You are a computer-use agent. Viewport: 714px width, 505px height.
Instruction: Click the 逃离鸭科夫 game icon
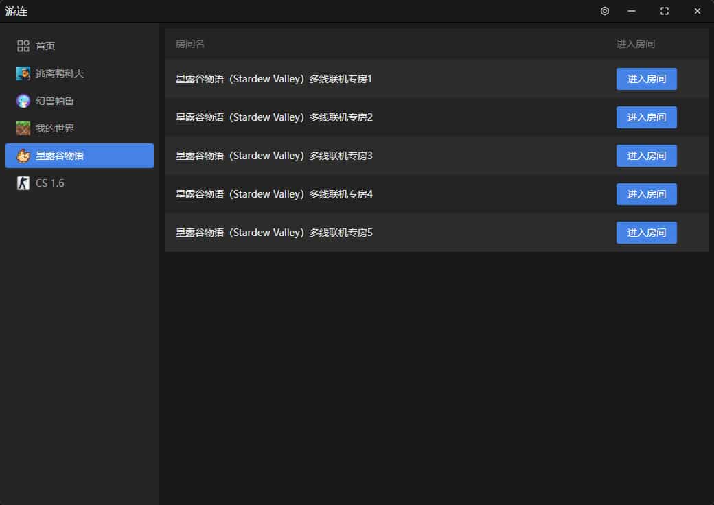23,73
